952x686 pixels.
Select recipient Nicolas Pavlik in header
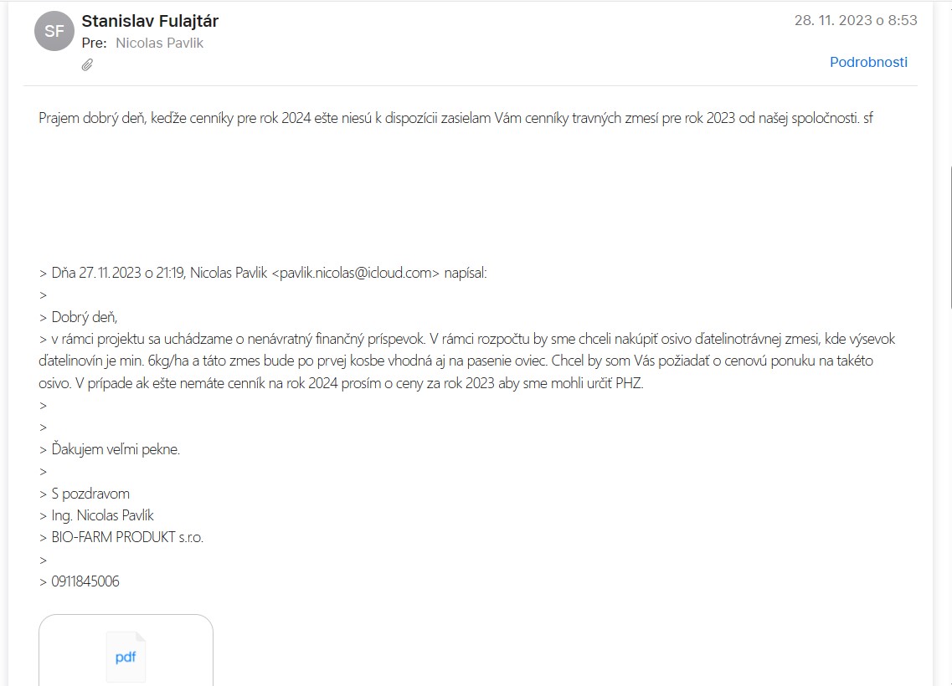pyautogui.click(x=159, y=43)
